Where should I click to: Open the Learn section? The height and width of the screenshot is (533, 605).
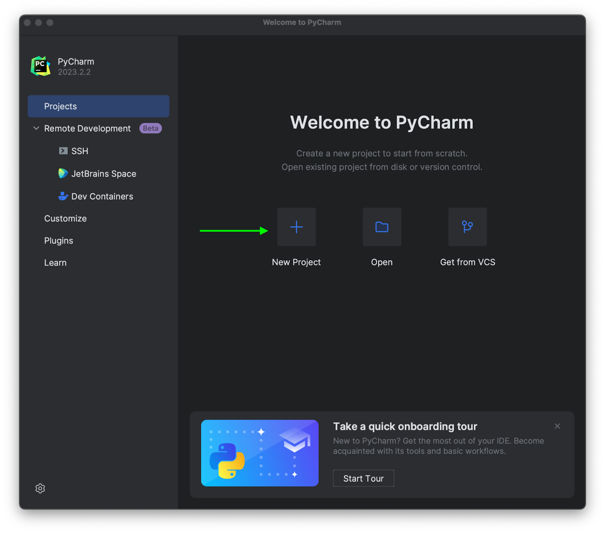[55, 263]
